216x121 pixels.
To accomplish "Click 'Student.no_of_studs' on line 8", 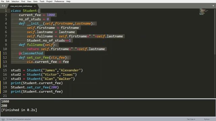I will [x=46, y=40].
